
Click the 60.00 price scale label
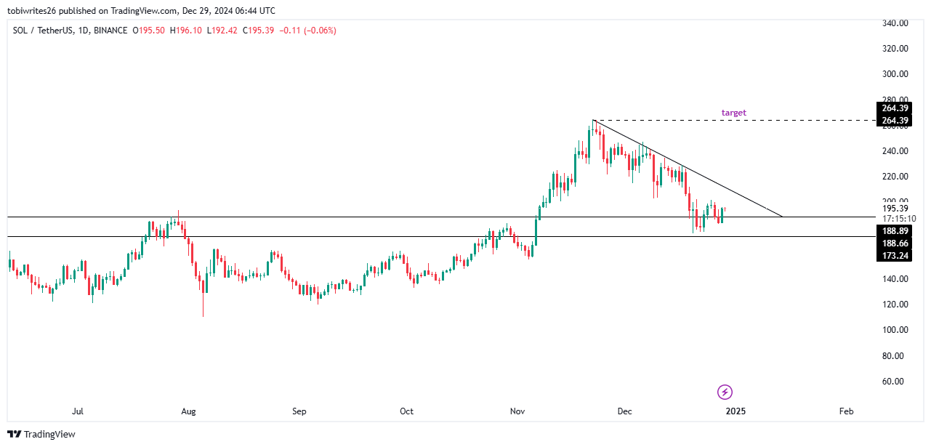[895, 382]
